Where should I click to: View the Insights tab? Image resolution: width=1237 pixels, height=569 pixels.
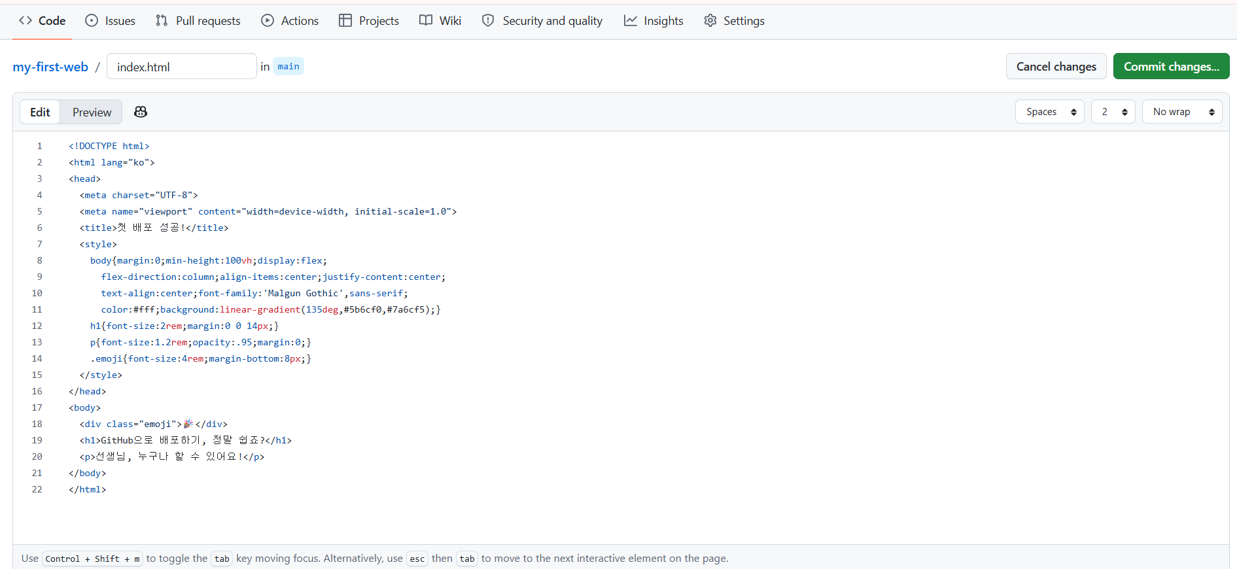pyautogui.click(x=653, y=20)
